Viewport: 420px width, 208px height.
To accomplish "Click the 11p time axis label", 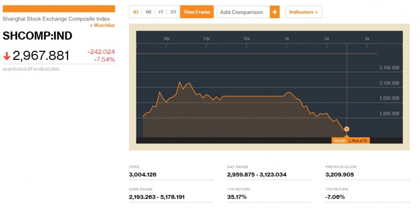I will click(x=206, y=39).
